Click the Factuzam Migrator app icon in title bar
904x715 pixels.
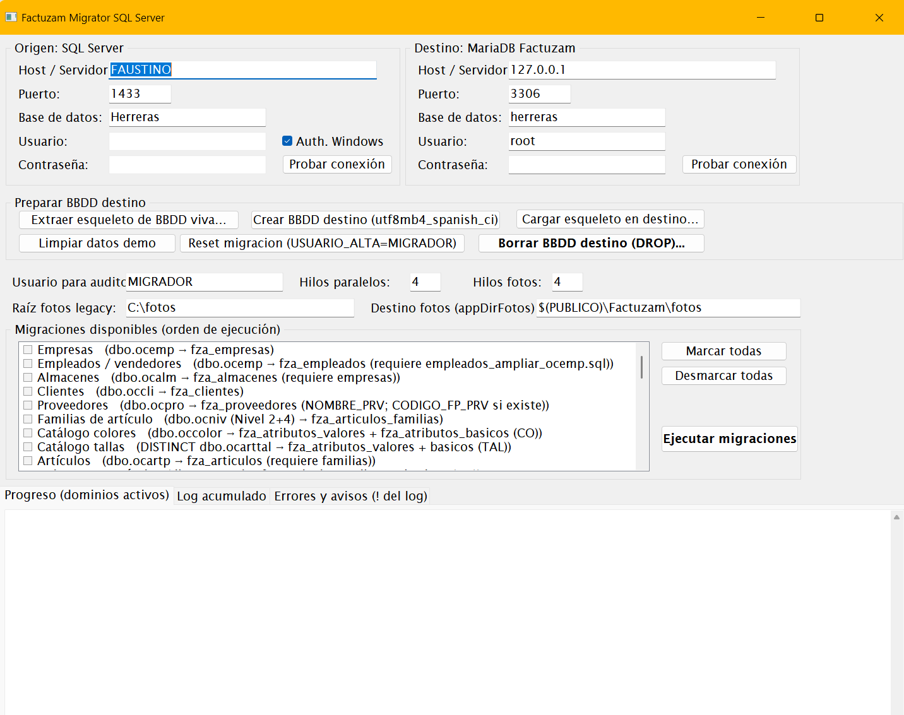tap(11, 17)
